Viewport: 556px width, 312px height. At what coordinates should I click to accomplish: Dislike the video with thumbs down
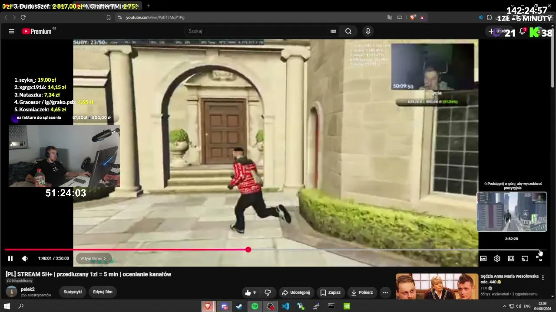(268, 292)
